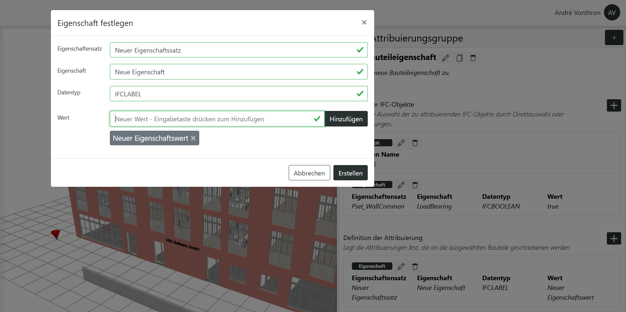The width and height of the screenshot is (626, 312).
Task: Click the red orientation cone in 3D view
Action: coord(56,234)
